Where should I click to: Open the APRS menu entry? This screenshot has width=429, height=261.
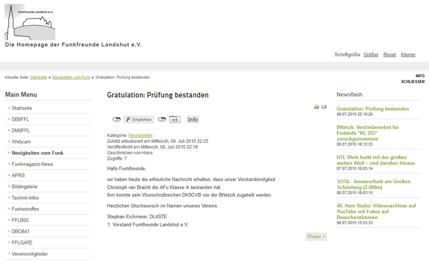point(18,175)
